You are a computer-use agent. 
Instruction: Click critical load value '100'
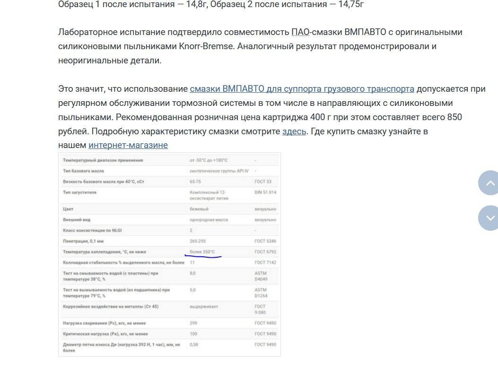click(193, 334)
